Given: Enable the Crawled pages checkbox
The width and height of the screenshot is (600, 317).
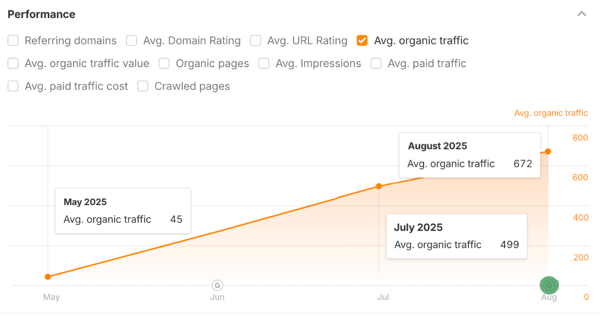Looking at the screenshot, I should point(142,86).
